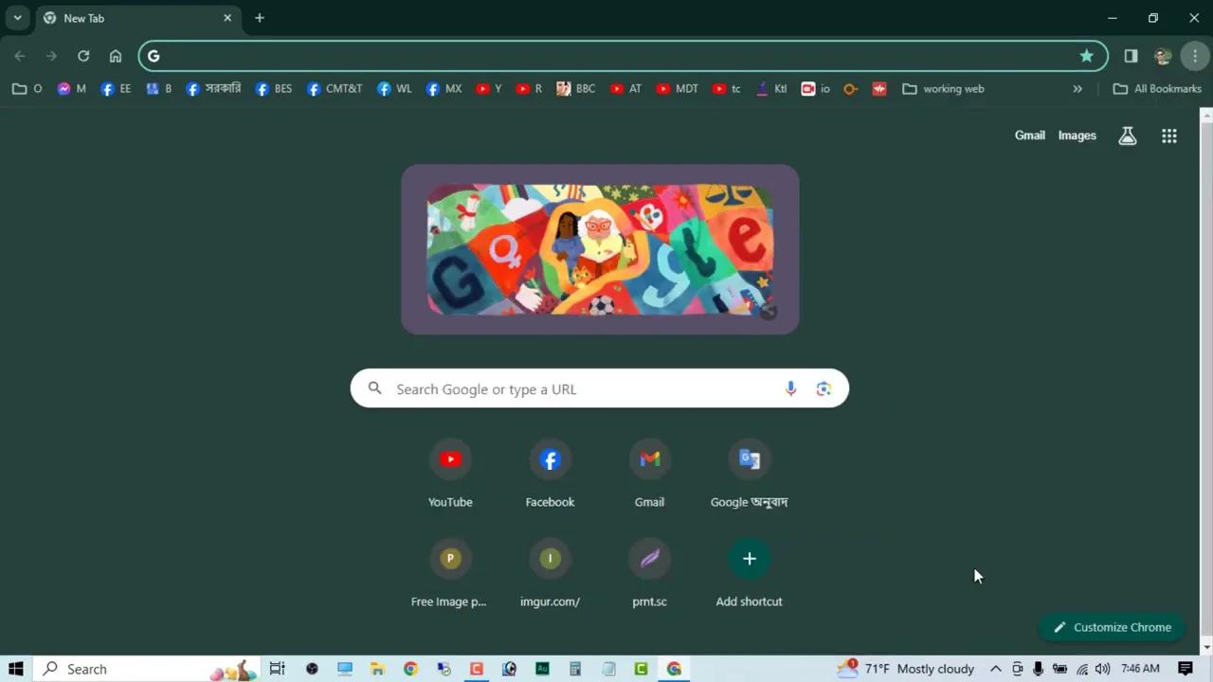Screen dimensions: 1213x682
Task: Expand hidden system tray icons
Action: click(996, 669)
